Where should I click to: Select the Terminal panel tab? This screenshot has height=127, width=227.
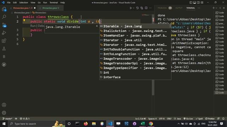pyautogui.click(x=190, y=8)
